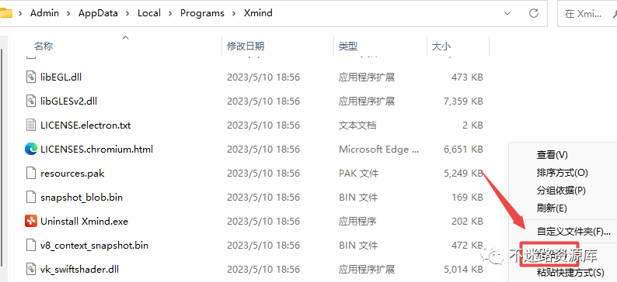Click the 6,651 KB size value
The image size is (617, 282).
(463, 149)
